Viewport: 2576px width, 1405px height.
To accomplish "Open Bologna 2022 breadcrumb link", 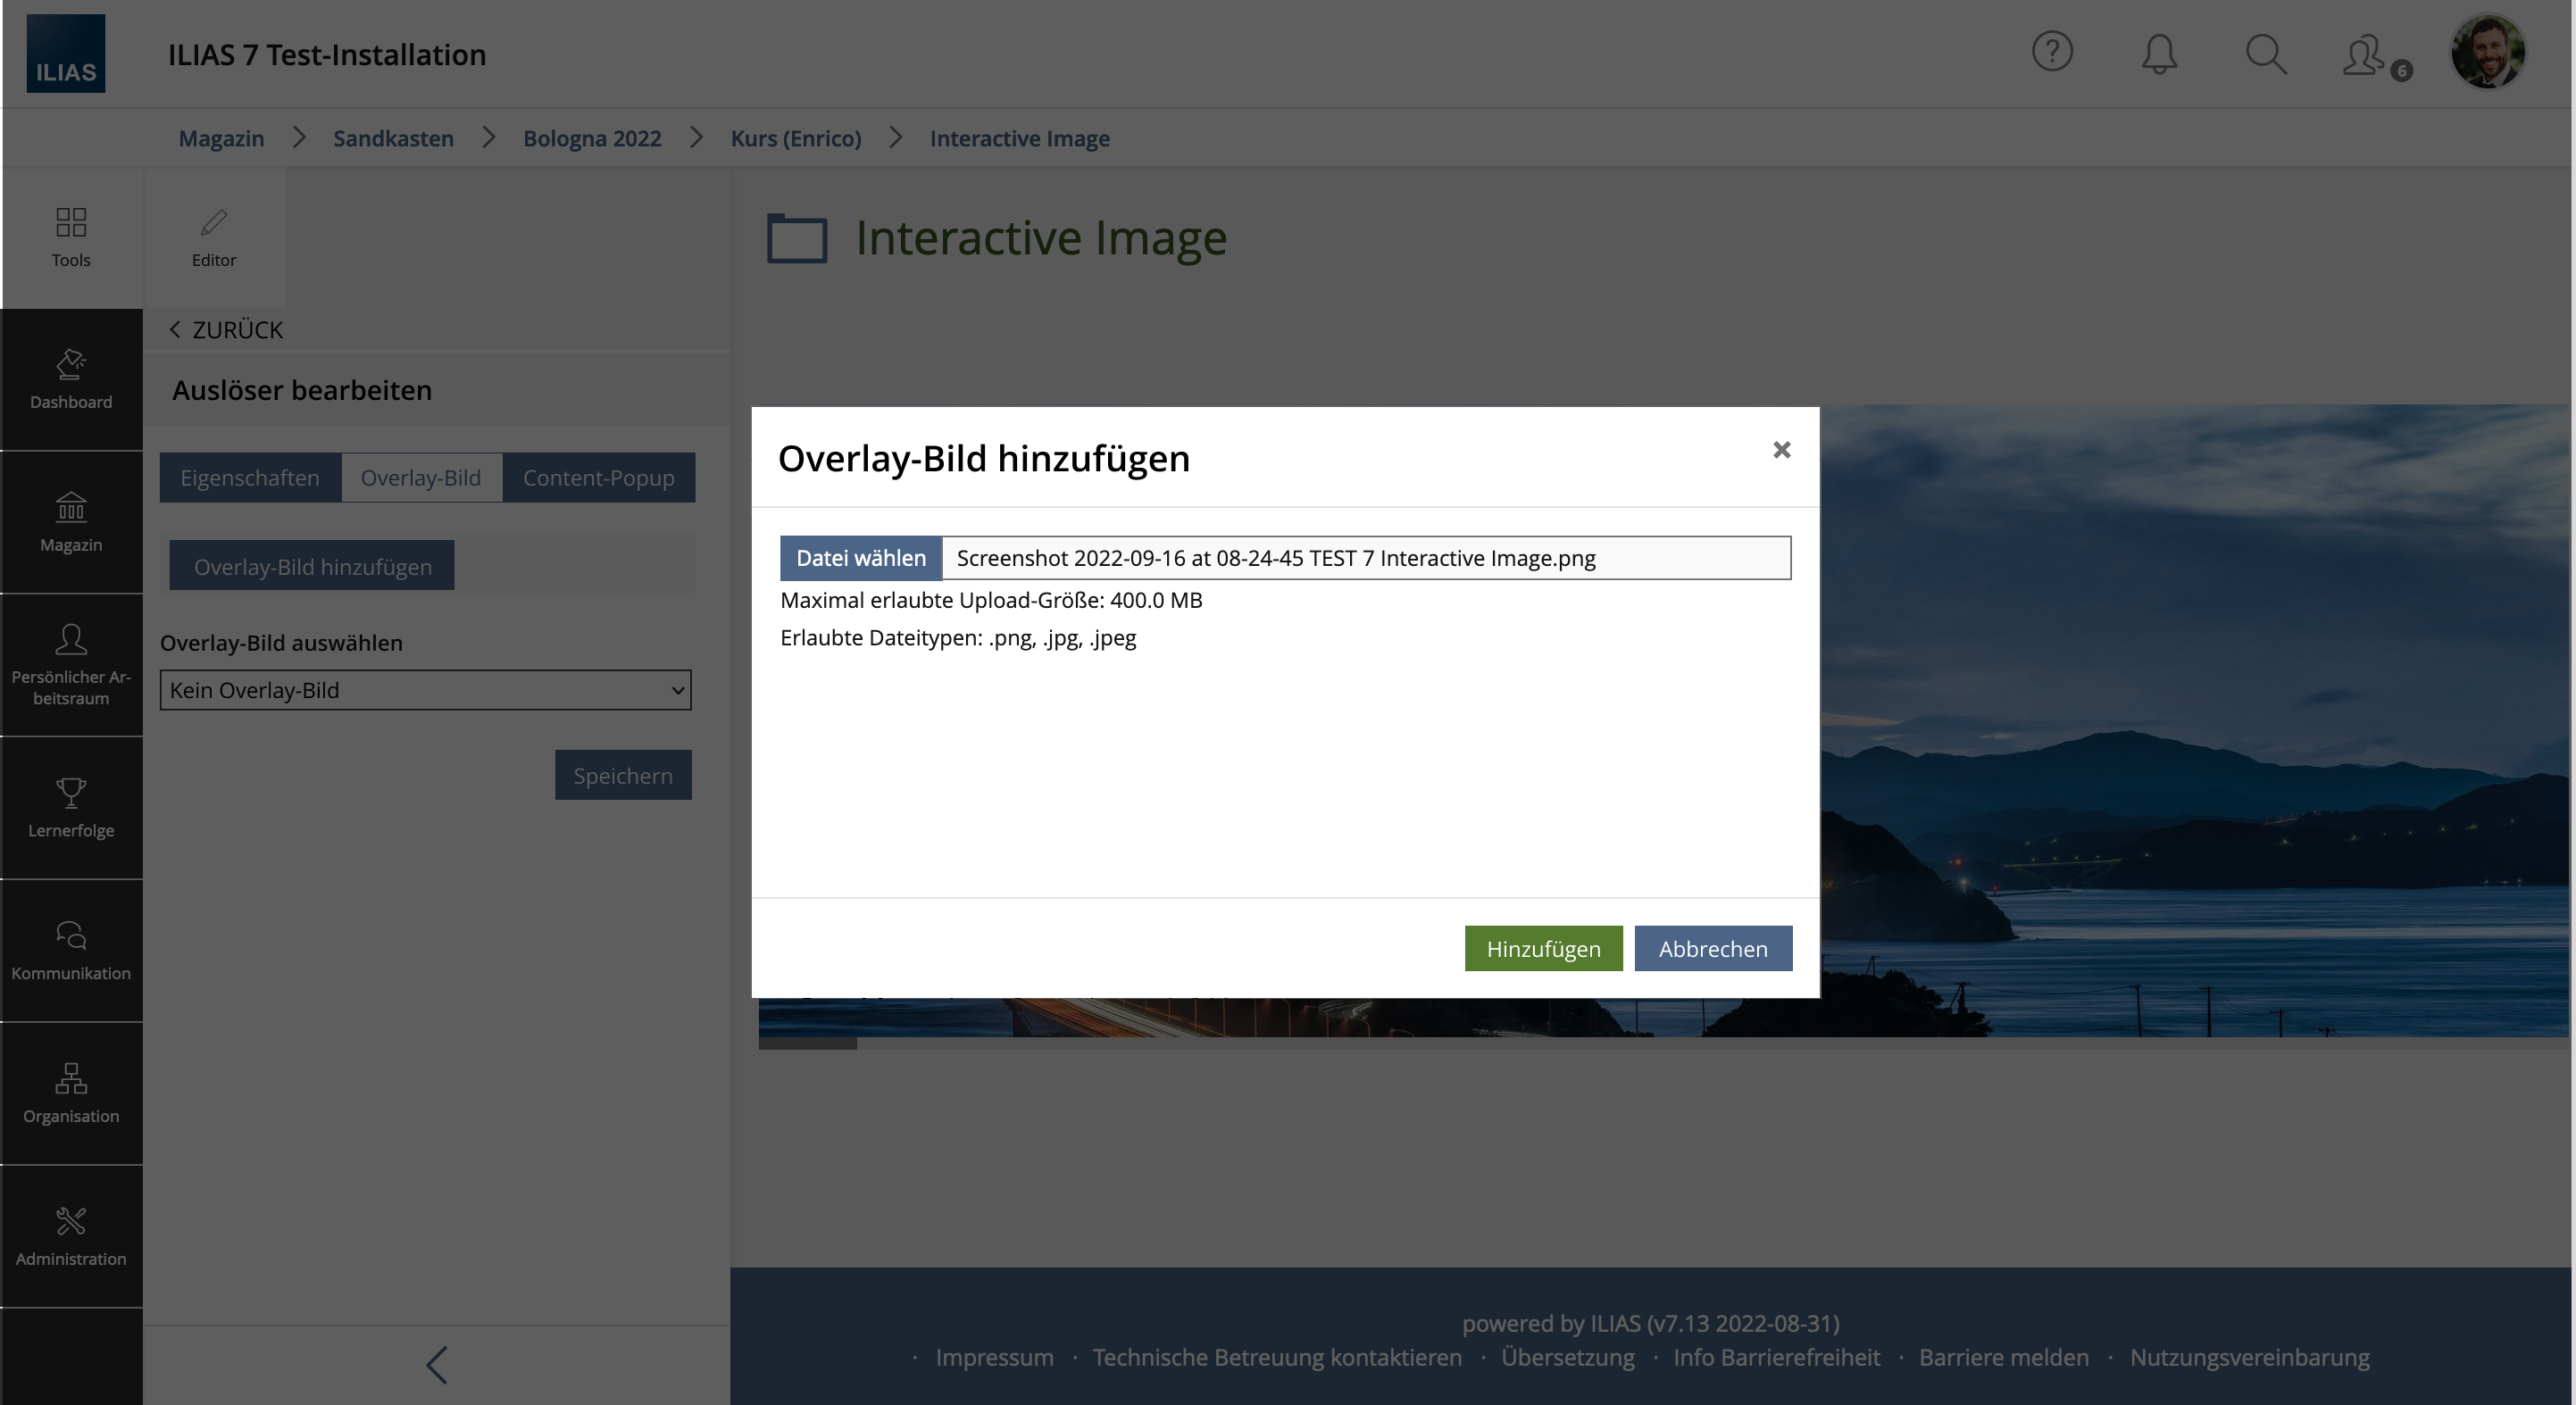I will pos(592,138).
